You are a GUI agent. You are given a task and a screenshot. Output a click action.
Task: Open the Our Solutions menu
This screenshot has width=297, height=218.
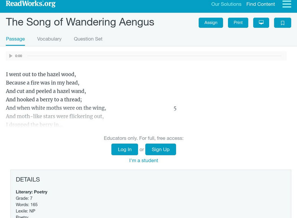[x=226, y=4]
